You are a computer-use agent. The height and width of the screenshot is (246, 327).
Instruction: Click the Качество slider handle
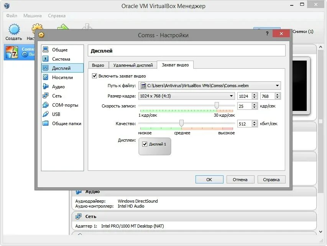181,123
